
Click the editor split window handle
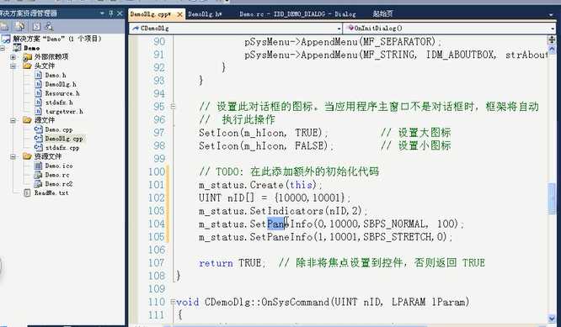[552, 40]
